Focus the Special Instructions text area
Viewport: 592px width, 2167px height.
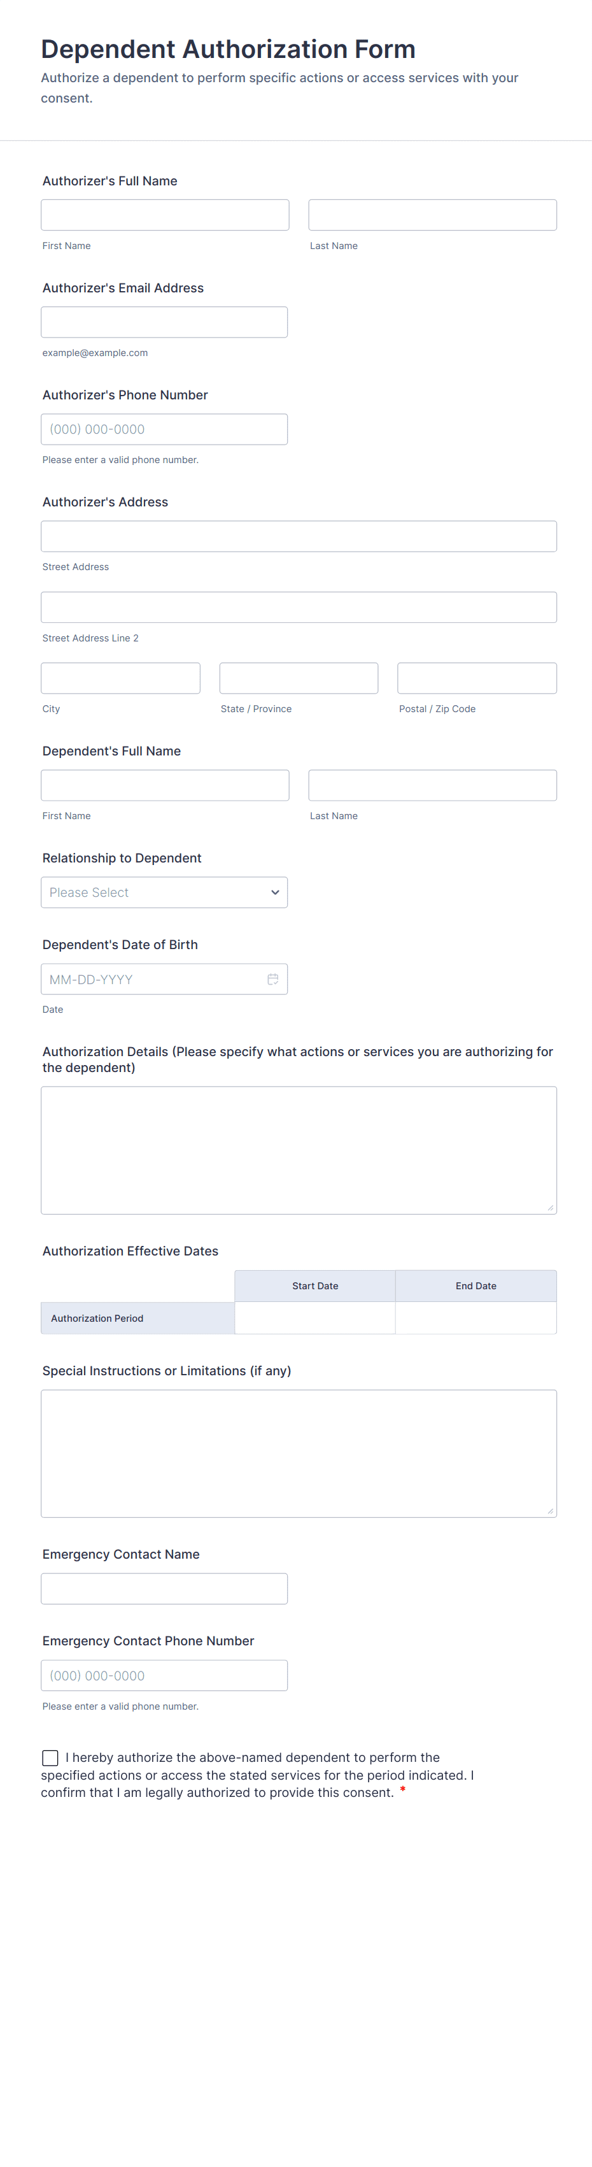(299, 1454)
